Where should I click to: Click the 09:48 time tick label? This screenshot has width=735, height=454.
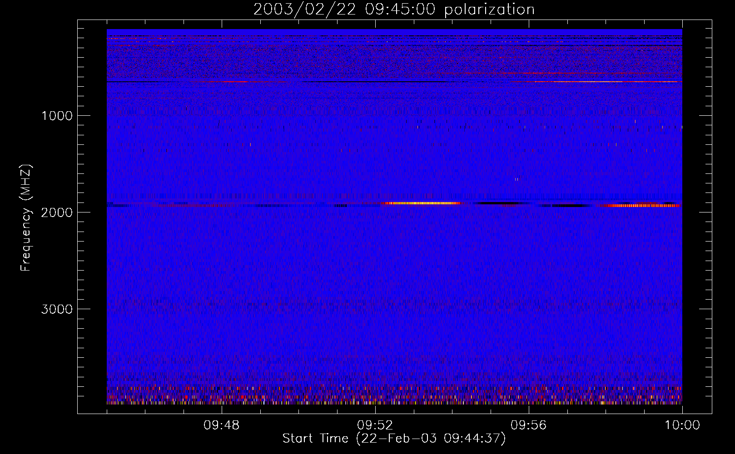point(222,425)
